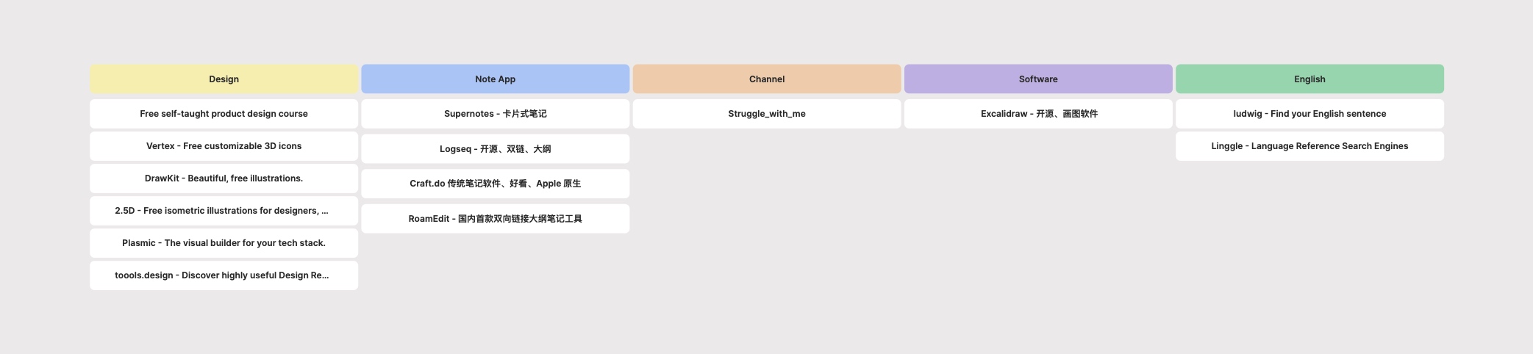
Task: Select the Software column header
Action: coord(1037,79)
